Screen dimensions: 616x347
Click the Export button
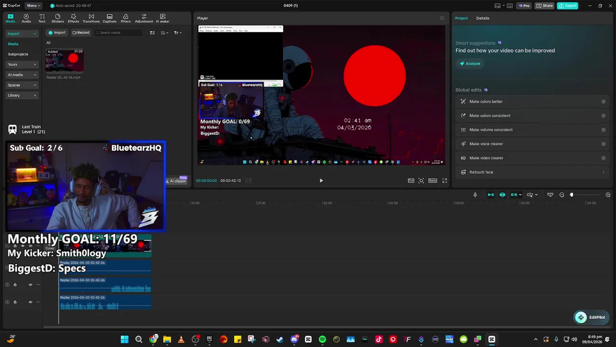tap(567, 6)
